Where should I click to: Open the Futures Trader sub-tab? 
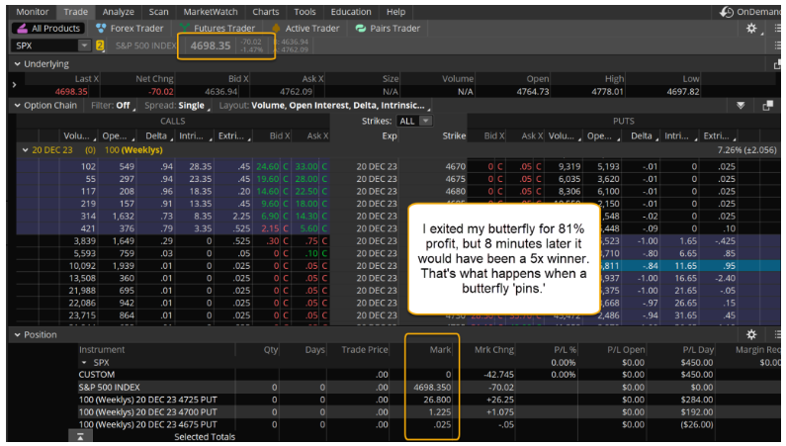[218, 29]
